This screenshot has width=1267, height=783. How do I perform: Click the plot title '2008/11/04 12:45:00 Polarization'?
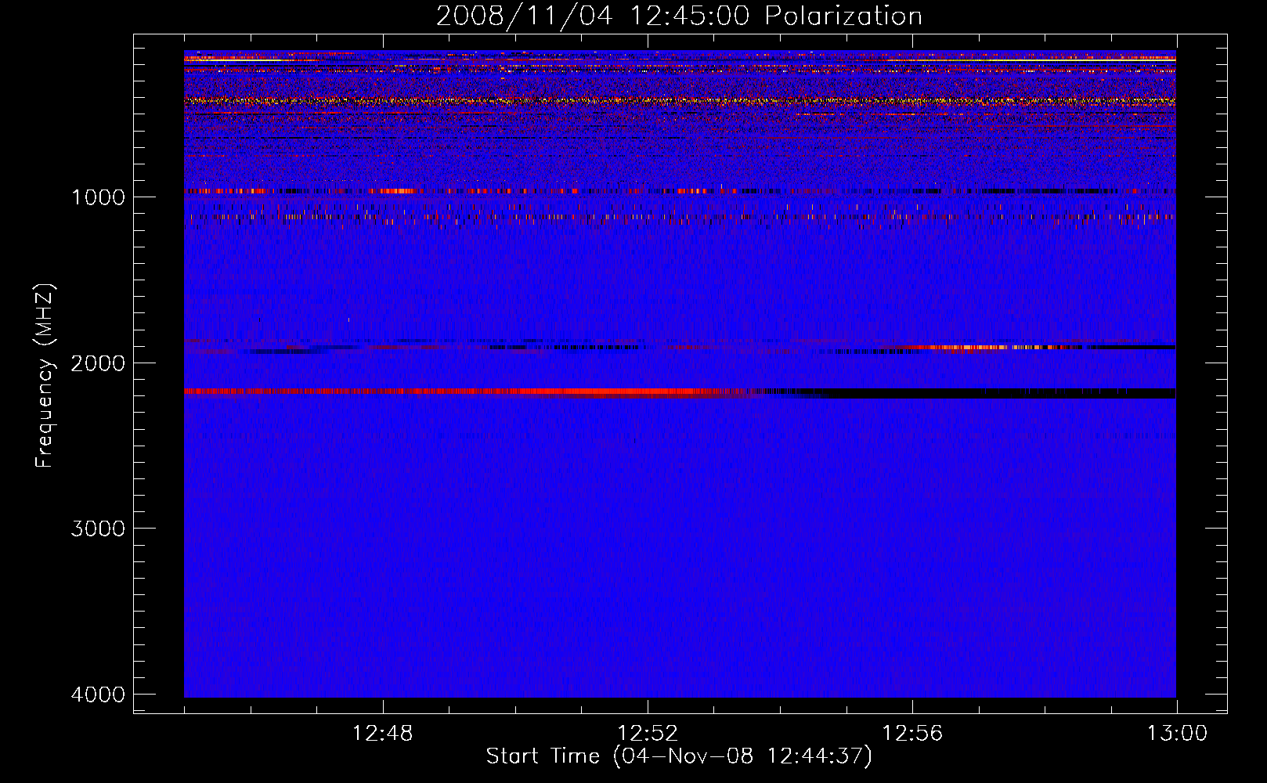point(679,16)
